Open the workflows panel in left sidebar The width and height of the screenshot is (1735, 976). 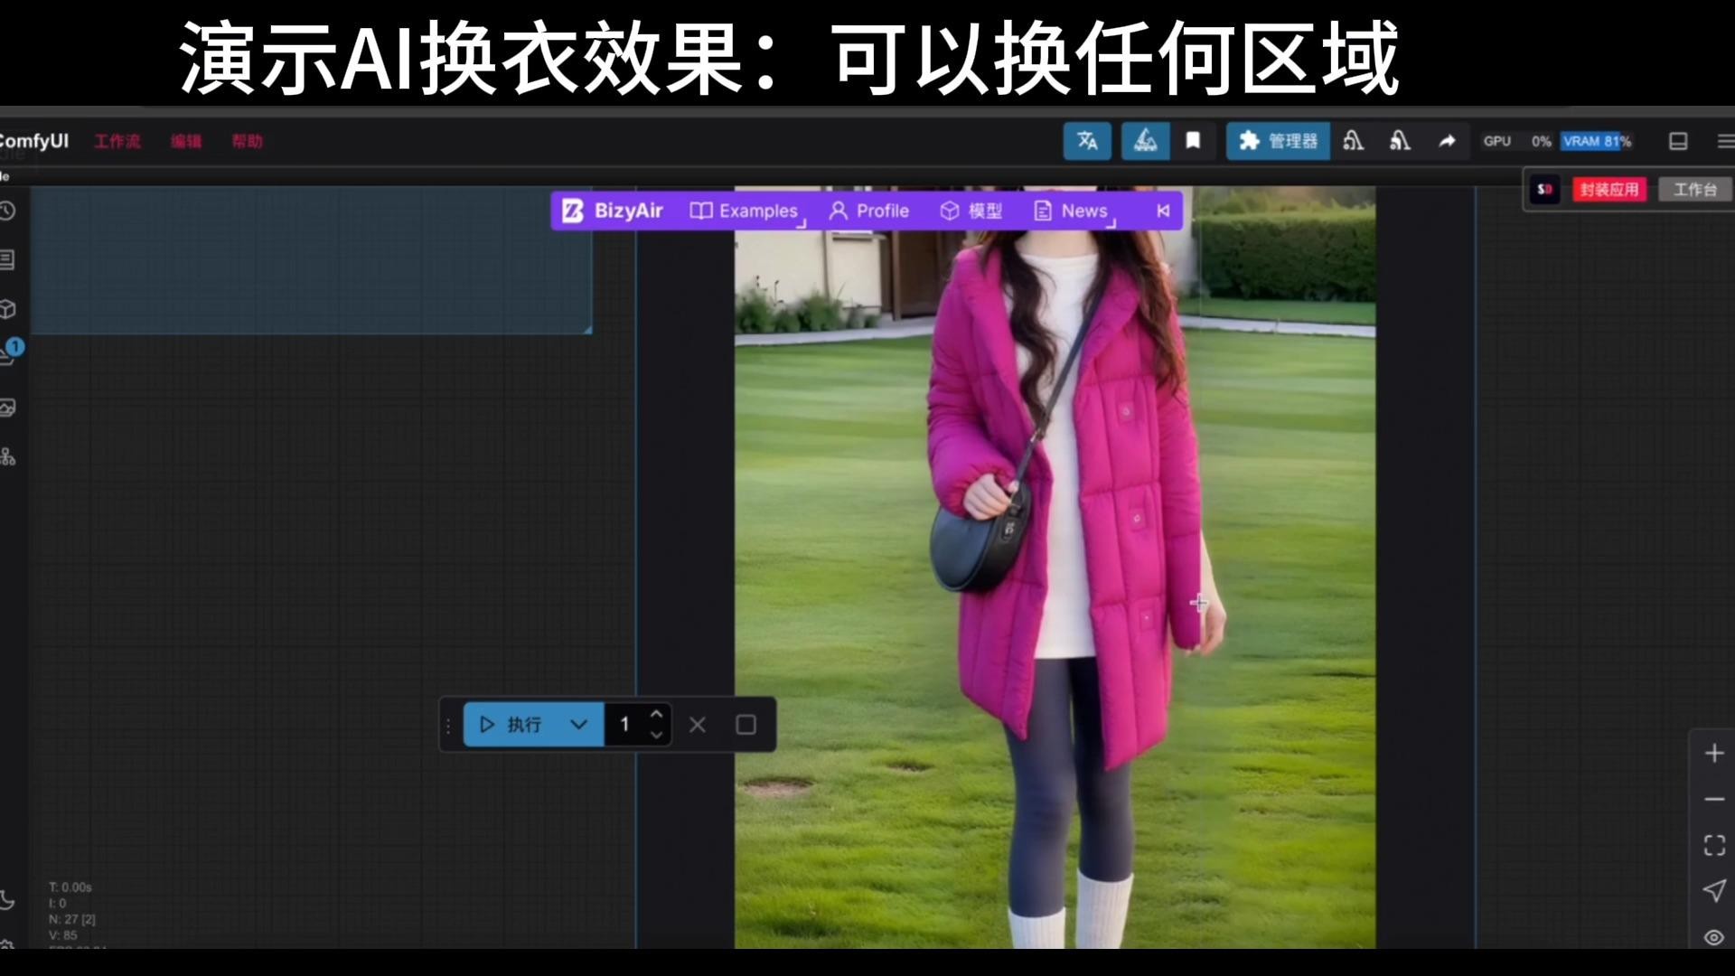(8, 260)
